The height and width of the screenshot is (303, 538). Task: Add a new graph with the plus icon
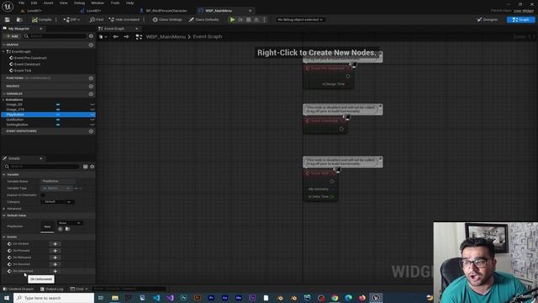click(x=91, y=45)
